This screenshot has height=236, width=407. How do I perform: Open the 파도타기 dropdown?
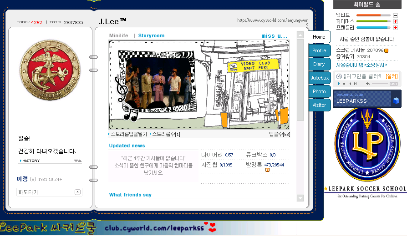click(77, 192)
